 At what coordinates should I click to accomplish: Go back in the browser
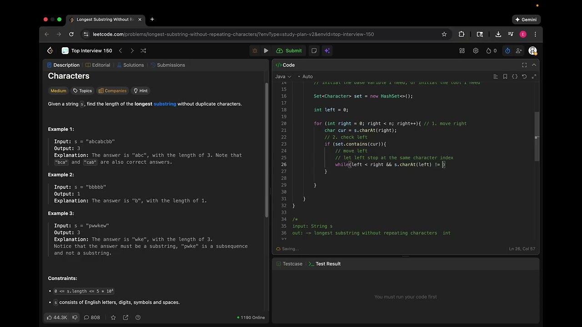coord(46,34)
